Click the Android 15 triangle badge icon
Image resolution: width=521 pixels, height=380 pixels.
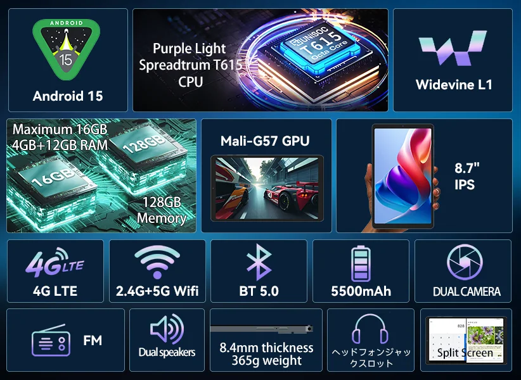66,49
